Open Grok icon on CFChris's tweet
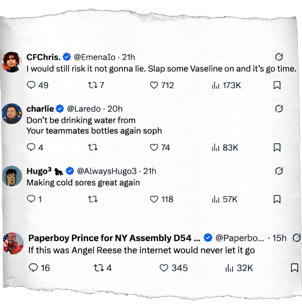The image size is (302, 305). click(279, 57)
